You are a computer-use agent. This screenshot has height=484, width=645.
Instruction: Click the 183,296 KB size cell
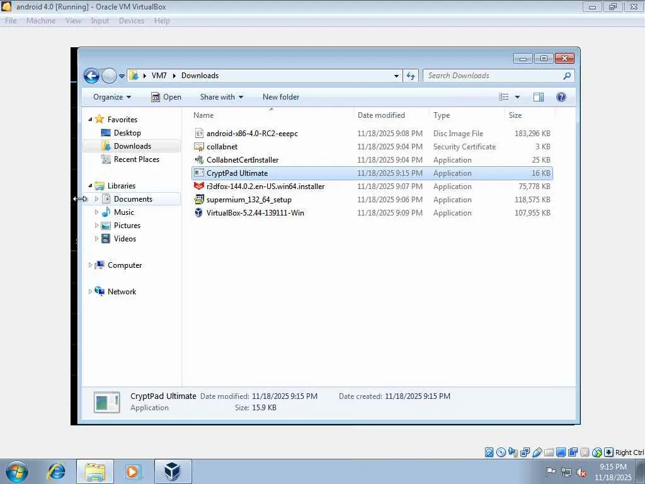point(532,134)
